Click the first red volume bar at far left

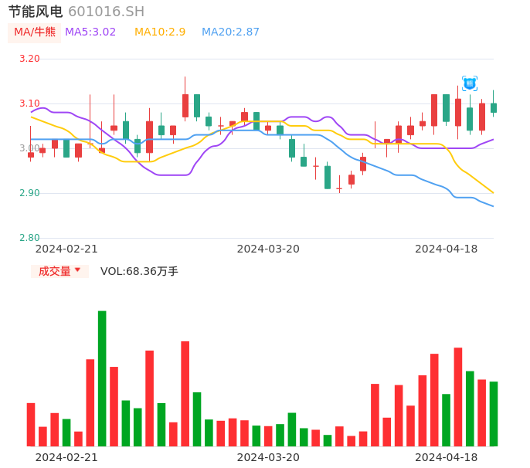pyautogui.click(x=31, y=424)
